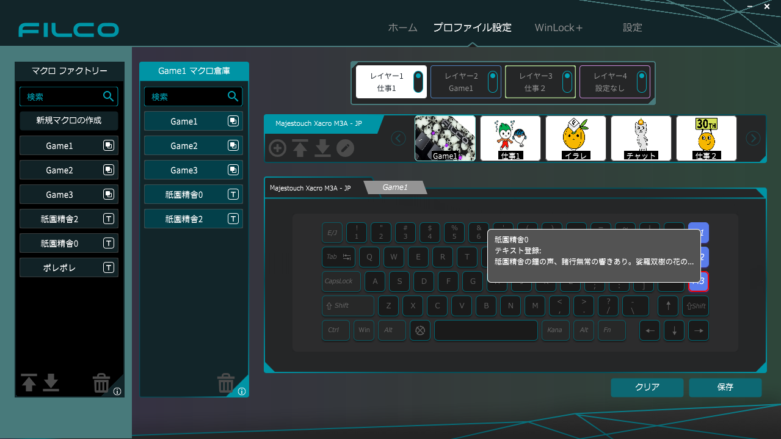Viewport: 781px width, 439px height.
Task: Click the left chevron to scroll macro thumbnails
Action: [398, 139]
